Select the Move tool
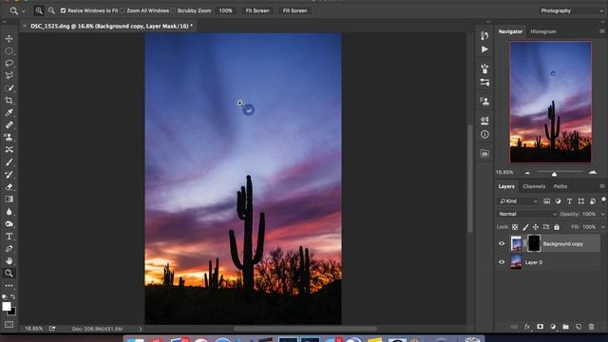 point(9,38)
